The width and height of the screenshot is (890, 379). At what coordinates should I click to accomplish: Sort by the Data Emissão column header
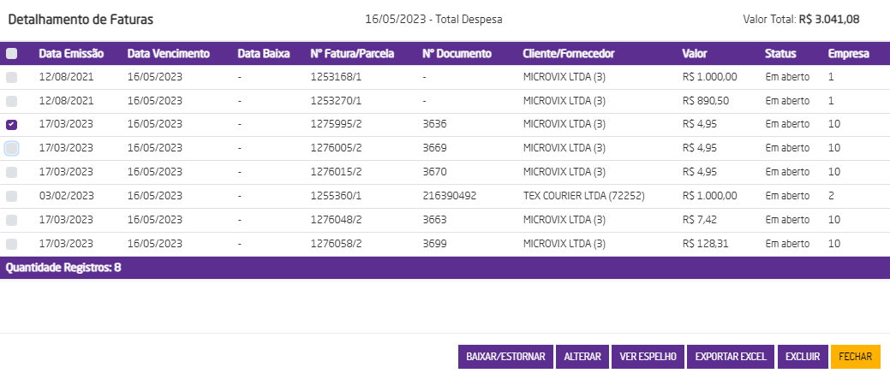coord(71,54)
